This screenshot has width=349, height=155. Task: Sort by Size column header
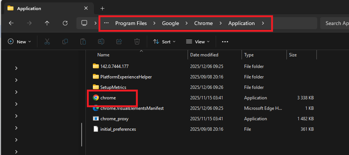pos(293,55)
